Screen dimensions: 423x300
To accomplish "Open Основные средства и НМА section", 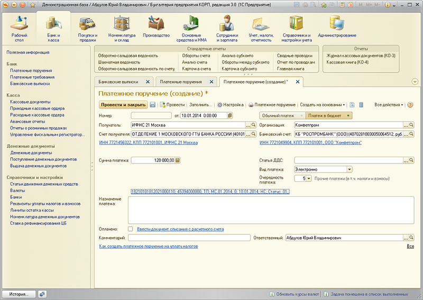I will tap(191, 29).
